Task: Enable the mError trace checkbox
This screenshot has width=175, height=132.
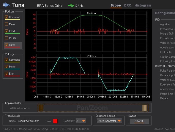Action: [x=6, y=38]
